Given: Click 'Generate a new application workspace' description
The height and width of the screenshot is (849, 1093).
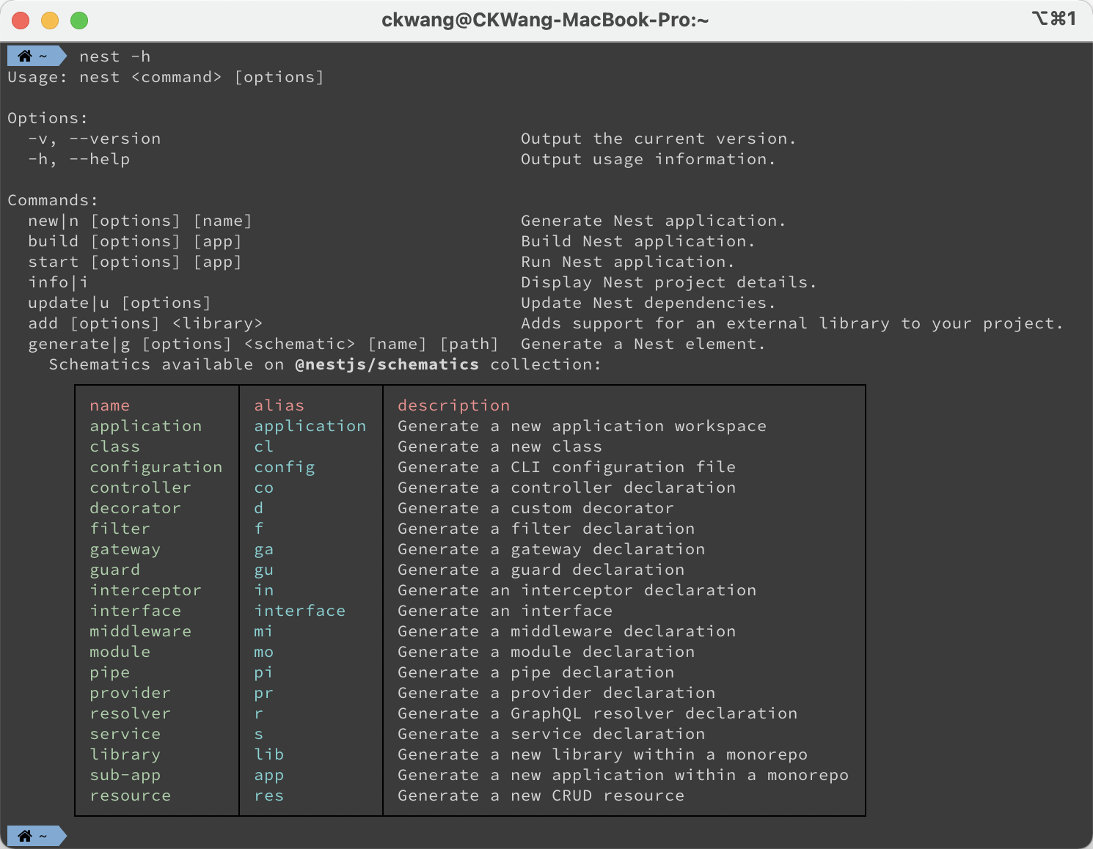Looking at the screenshot, I should click(582, 426).
